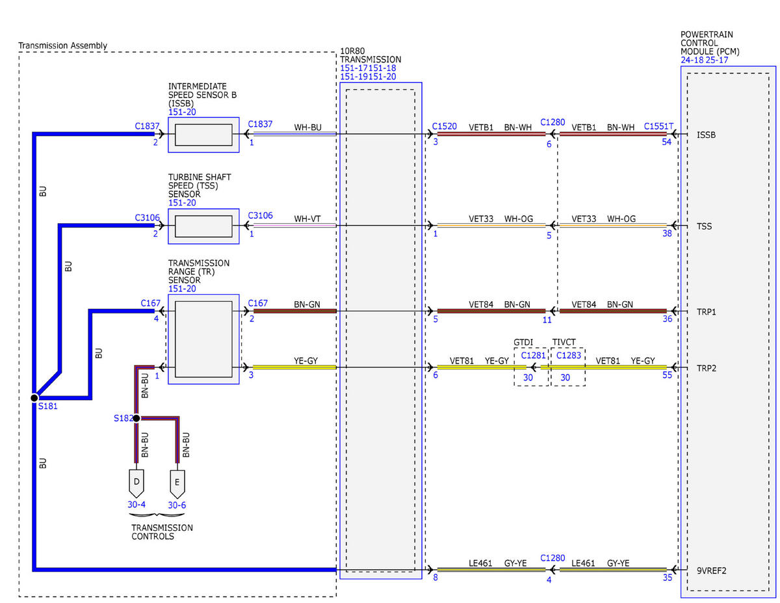Click connector label C1520
Viewport: 780px width, 603px height.
point(445,127)
